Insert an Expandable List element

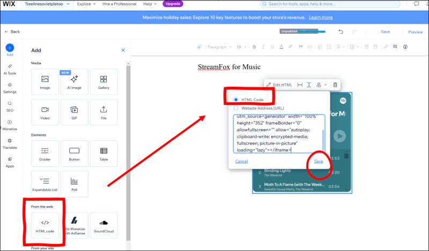45,184
